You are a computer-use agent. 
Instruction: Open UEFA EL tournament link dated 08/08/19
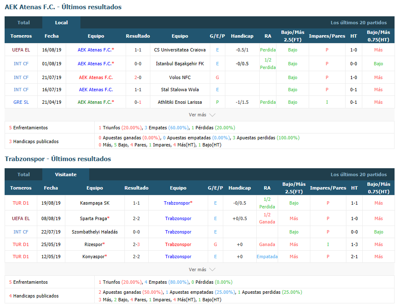[21, 218]
